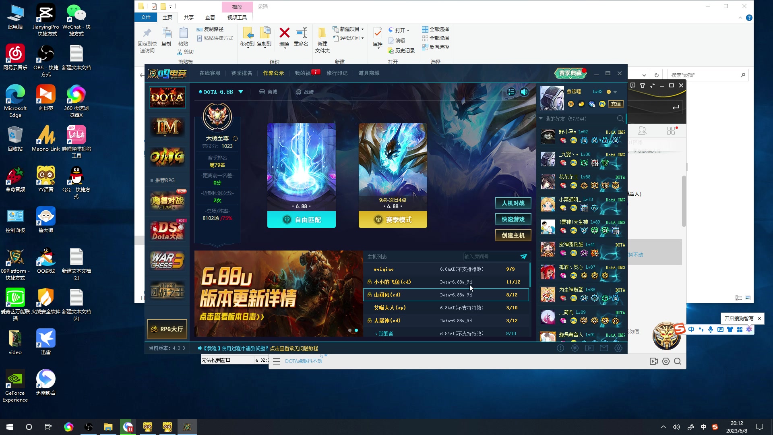Image resolution: width=773 pixels, height=435 pixels.
Task: Collapse the 我的好友 friends group
Action: coord(541,119)
